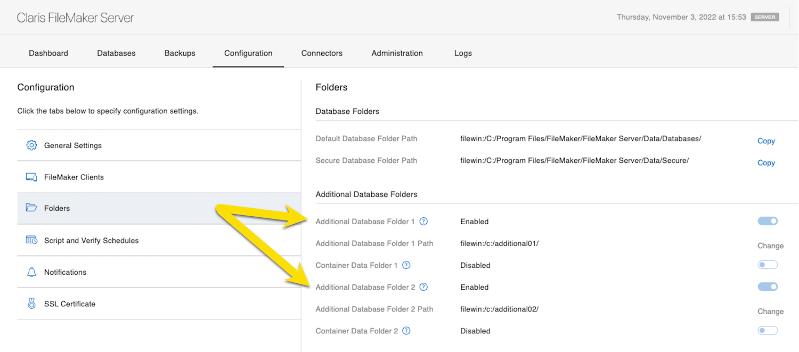Click the Claris FileMaker Server title
The height and width of the screenshot is (352, 799).
click(x=75, y=18)
